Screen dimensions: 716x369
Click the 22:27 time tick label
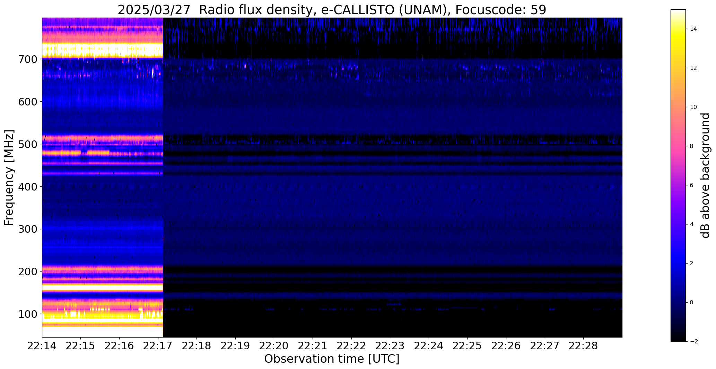tap(545, 346)
